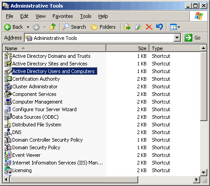The width and height of the screenshot is (210, 186).
Task: Select the Certification Authority icon
Action: pos(8,79)
